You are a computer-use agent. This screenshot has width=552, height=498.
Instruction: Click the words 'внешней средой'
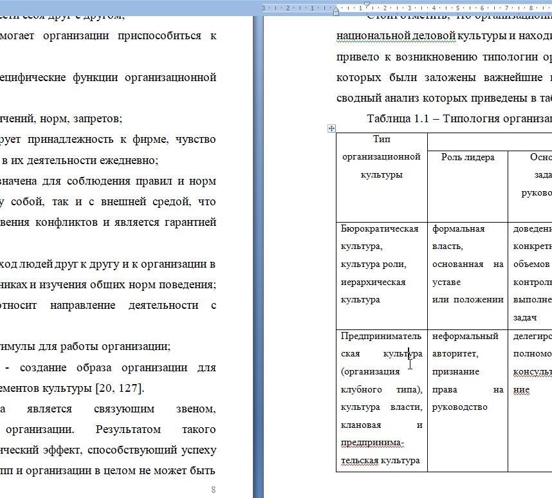(146, 202)
